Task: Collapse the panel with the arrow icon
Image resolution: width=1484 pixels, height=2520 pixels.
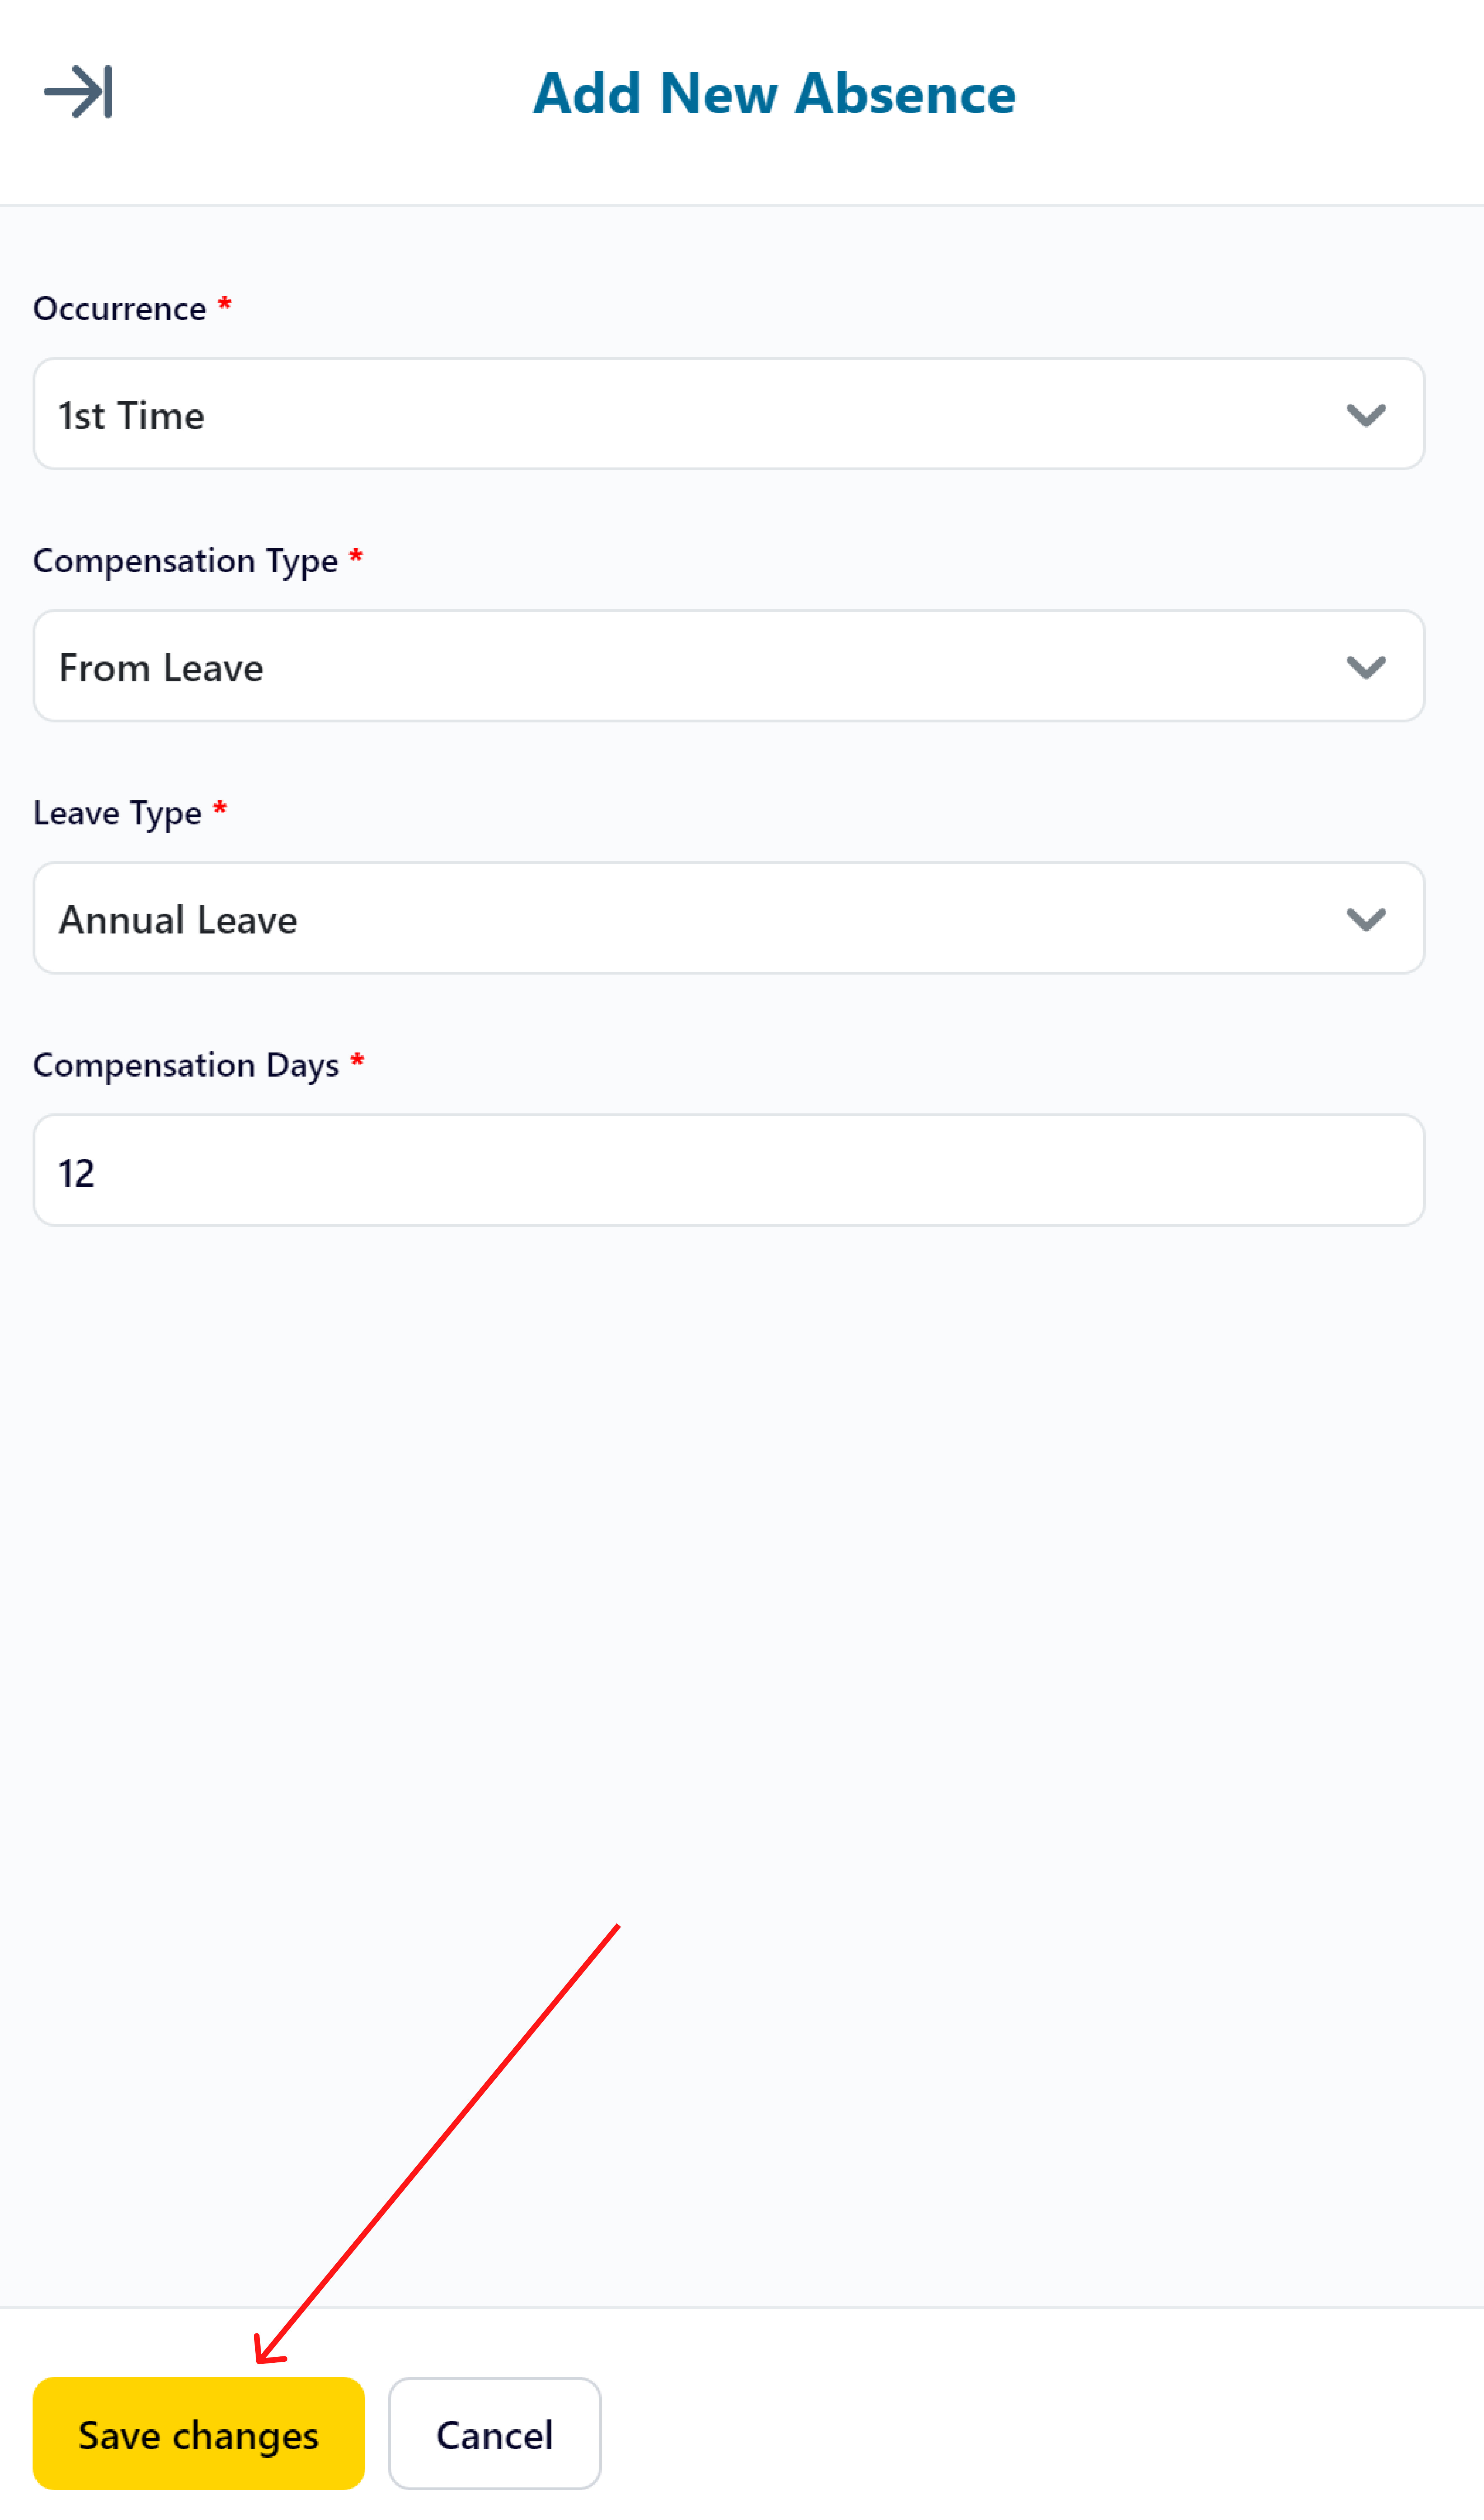Action: pos(78,92)
